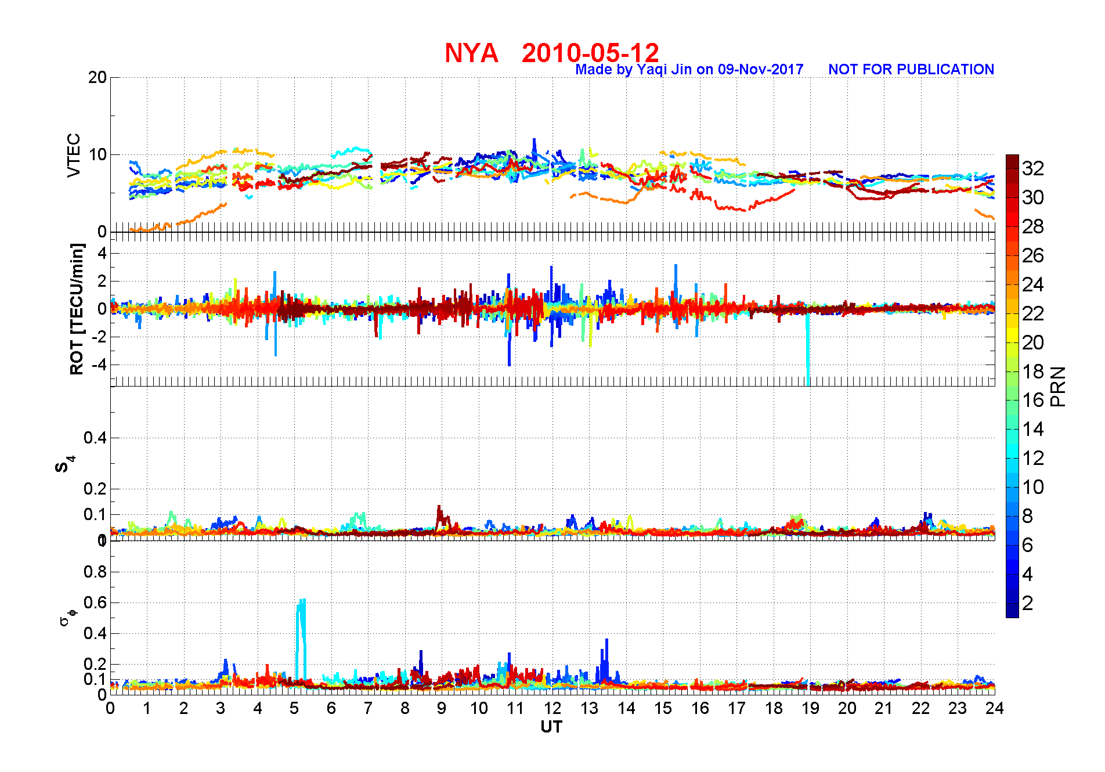Click the VTEC y-axis label
The image size is (1105, 772).
(x=74, y=155)
